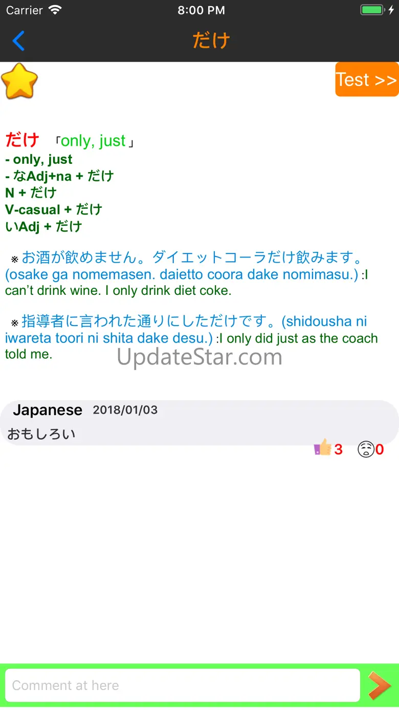Image resolution: width=399 pixels, height=710 pixels.
Task: Tap the red だけ grammar heading
Action: coord(23,140)
